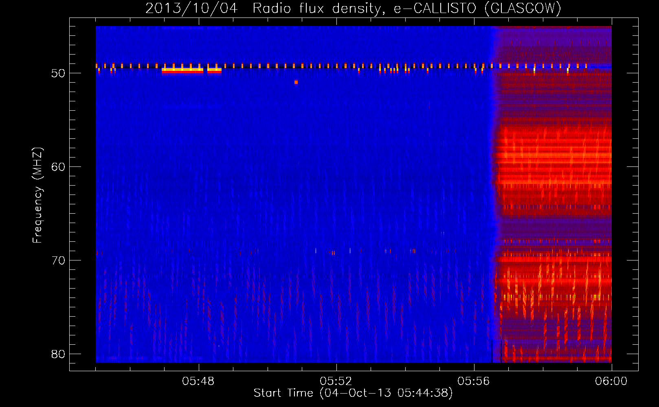
Task: Click the isolated orange pixel below 50 MHz
Action: (296, 82)
